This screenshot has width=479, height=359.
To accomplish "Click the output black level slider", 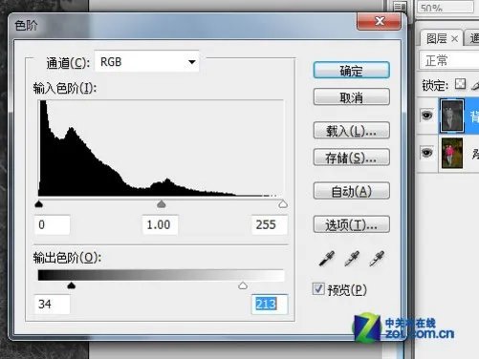I will (x=72, y=285).
